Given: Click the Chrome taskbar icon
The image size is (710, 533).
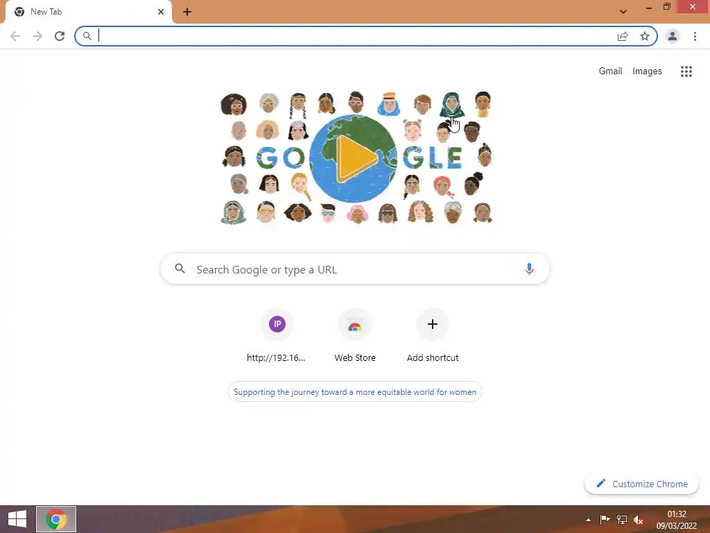Looking at the screenshot, I should 56,519.
